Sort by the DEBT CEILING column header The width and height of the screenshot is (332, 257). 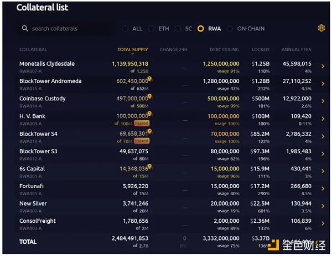click(x=225, y=50)
